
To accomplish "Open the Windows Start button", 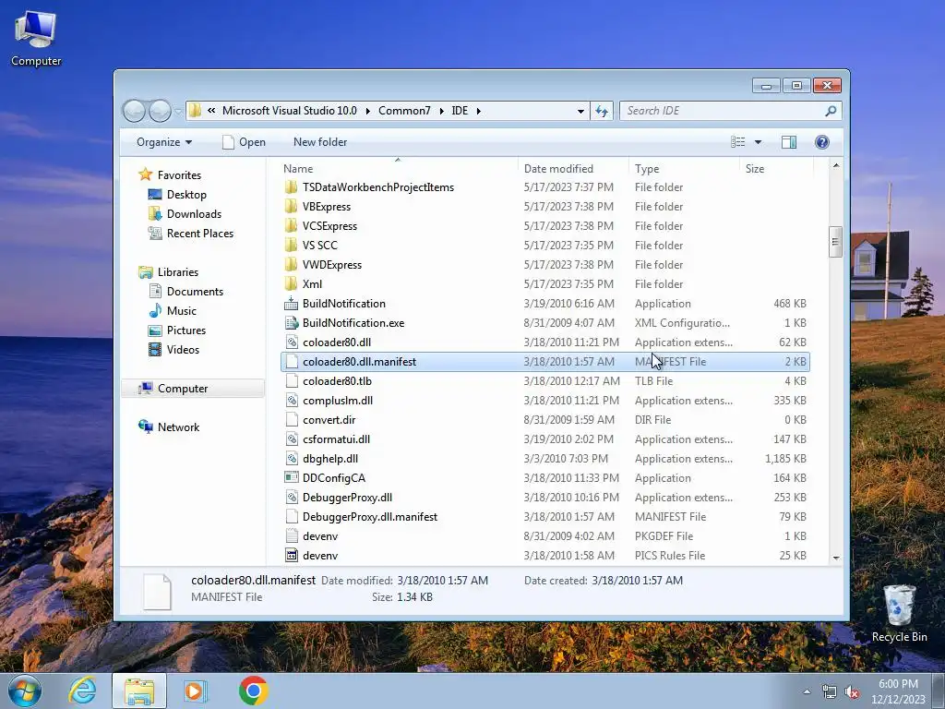I will [x=25, y=691].
